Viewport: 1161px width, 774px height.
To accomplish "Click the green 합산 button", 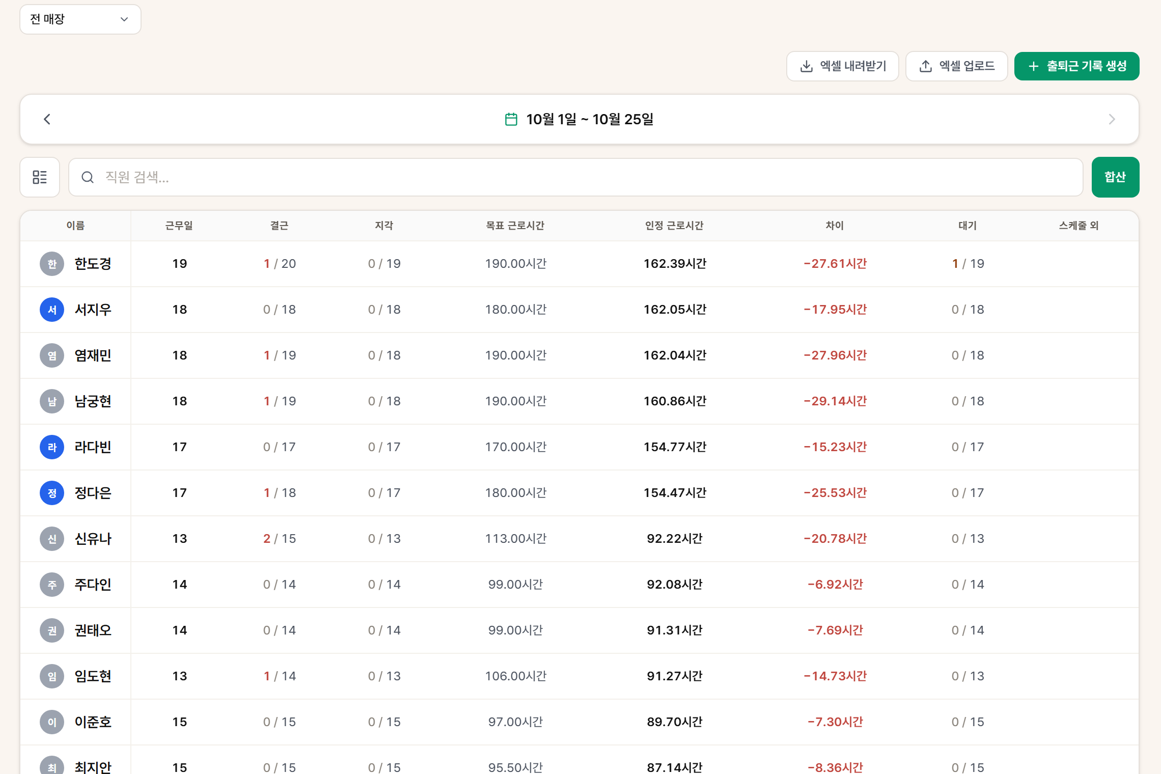I will [1115, 177].
